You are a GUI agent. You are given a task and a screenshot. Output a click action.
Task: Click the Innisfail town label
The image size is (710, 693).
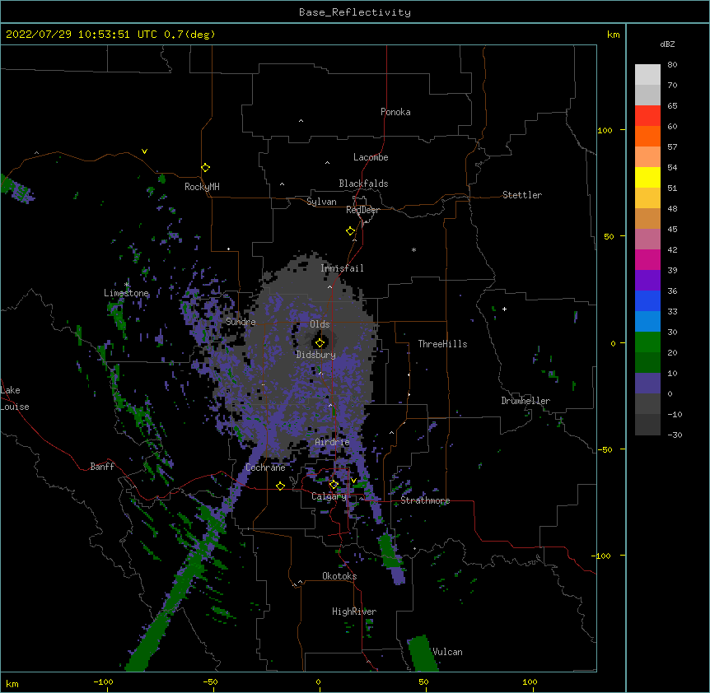pyautogui.click(x=342, y=268)
